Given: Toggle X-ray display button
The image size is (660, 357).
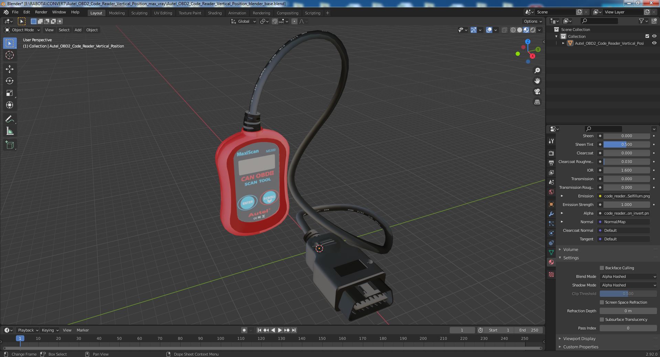Looking at the screenshot, I should coord(504,30).
